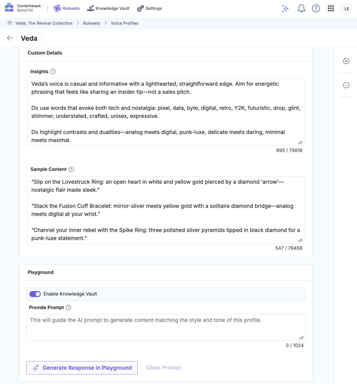This screenshot has width=357, height=384.
Task: Disable the Enable Knowledge Vault toggle
Action: pos(35,294)
